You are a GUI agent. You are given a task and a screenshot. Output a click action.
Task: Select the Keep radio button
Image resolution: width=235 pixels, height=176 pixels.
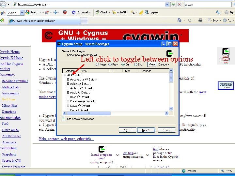tap(97, 65)
